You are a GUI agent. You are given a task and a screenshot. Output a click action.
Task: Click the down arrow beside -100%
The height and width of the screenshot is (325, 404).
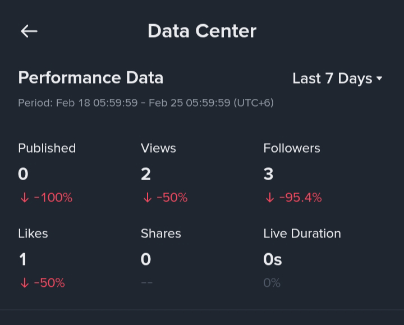coord(24,198)
